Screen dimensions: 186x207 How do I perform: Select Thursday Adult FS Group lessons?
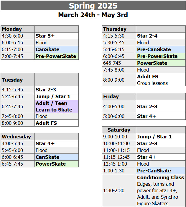[x=161, y=80]
